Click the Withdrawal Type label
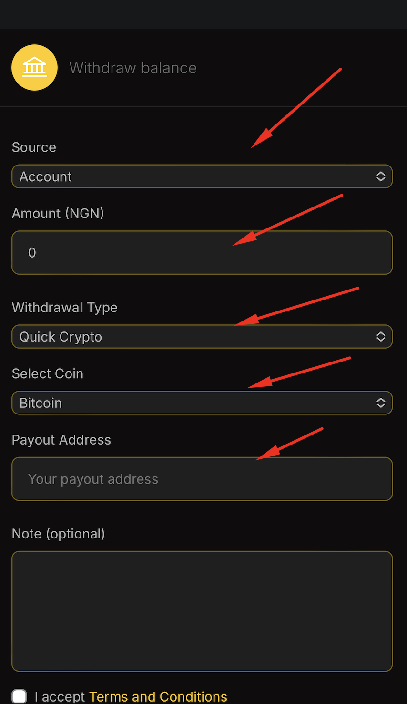 point(64,308)
